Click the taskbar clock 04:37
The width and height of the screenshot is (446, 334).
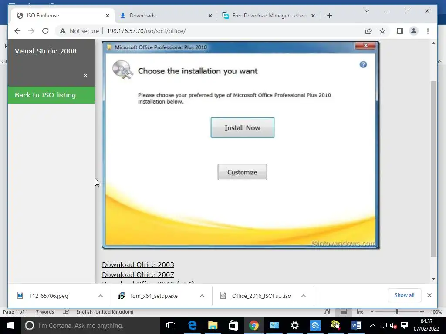point(426,321)
